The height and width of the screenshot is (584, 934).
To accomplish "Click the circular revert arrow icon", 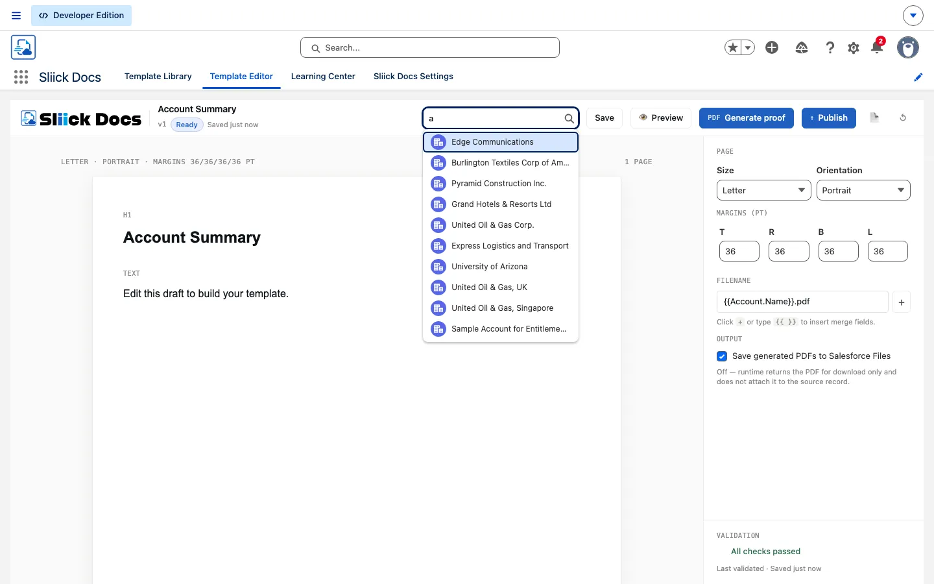I will (x=903, y=117).
